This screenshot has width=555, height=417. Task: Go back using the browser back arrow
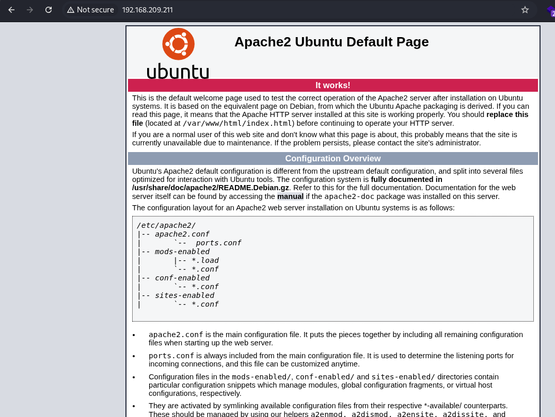11,10
